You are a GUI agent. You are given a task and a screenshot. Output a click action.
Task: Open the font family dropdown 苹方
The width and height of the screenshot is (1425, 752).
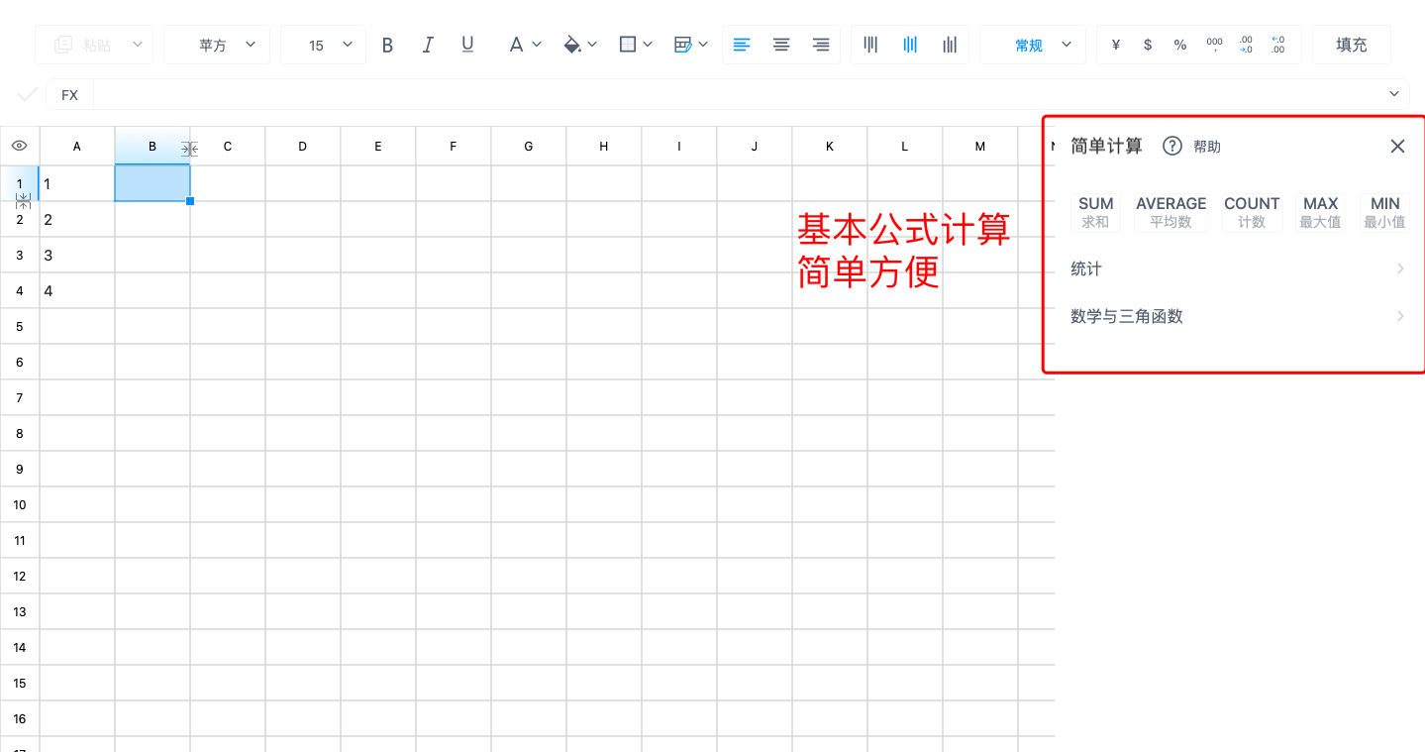point(217,45)
